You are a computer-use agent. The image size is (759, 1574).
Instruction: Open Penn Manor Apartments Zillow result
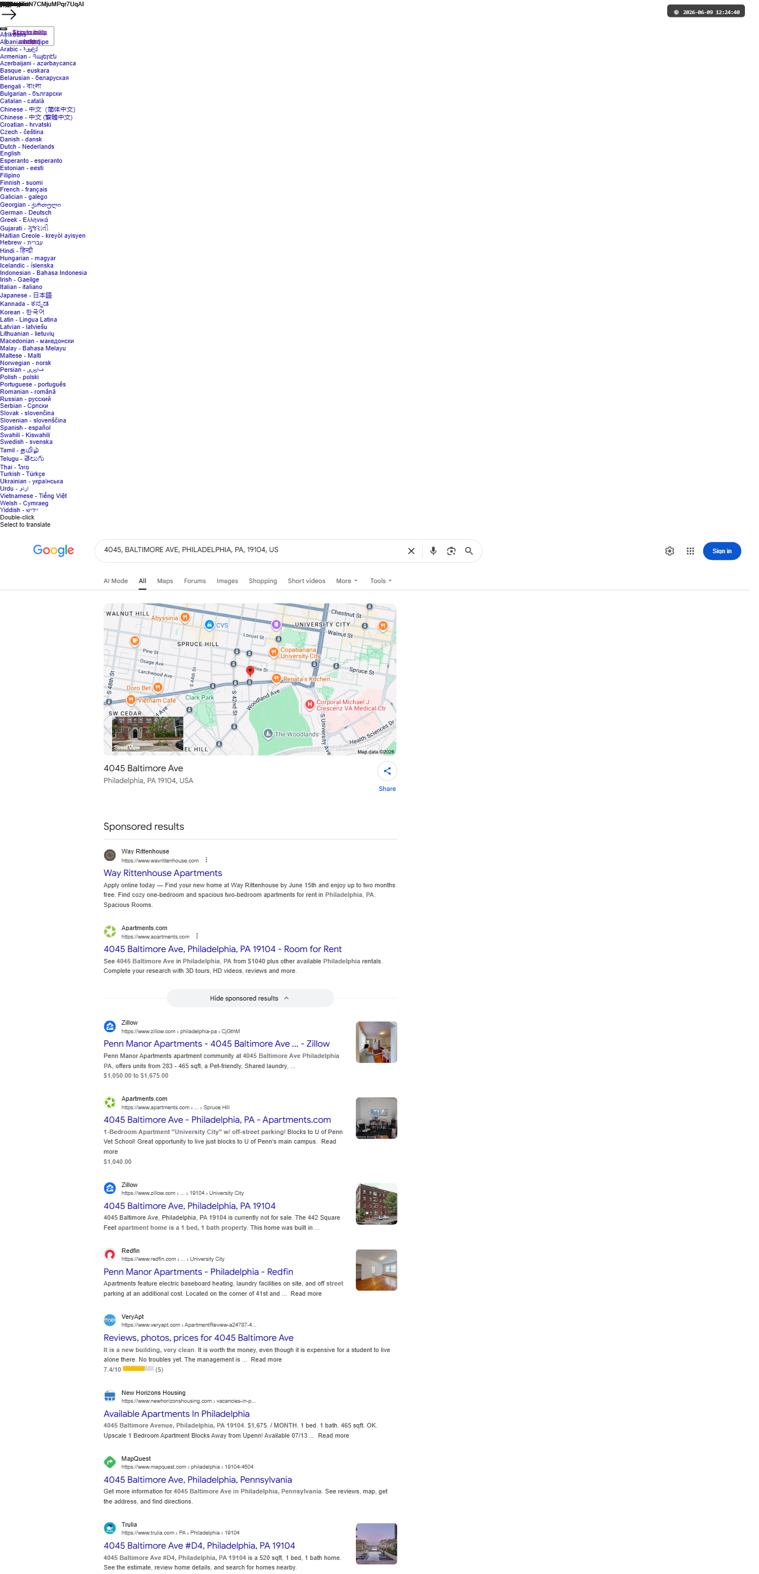click(216, 1044)
